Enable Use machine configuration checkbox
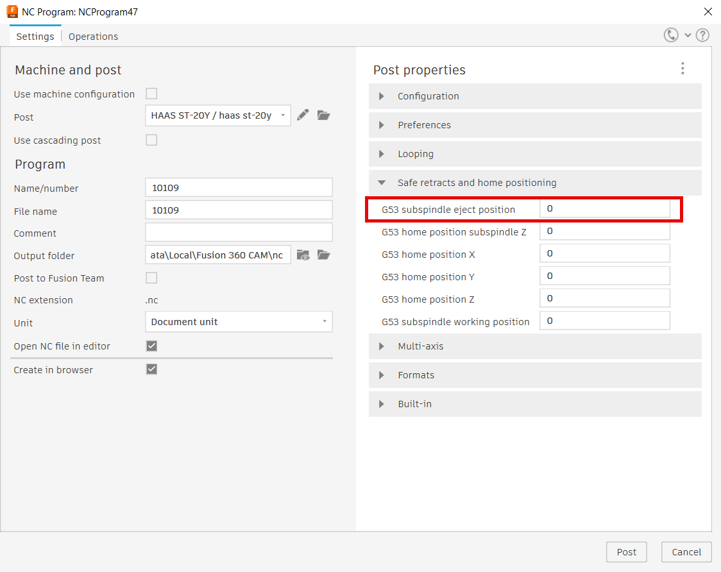Image resolution: width=721 pixels, height=572 pixels. pos(151,94)
